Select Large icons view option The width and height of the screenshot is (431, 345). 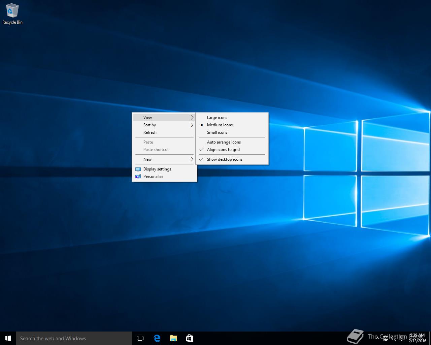[232, 118]
